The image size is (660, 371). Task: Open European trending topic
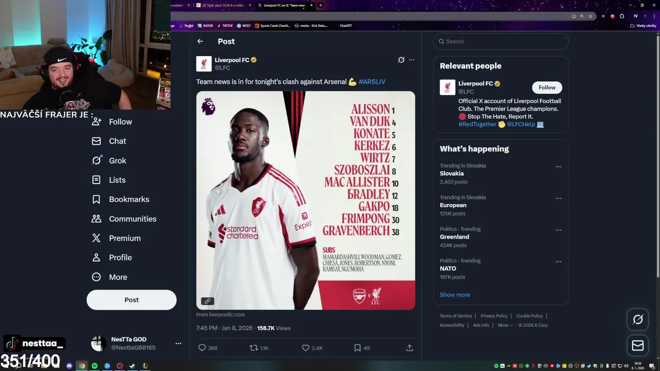[x=453, y=205]
